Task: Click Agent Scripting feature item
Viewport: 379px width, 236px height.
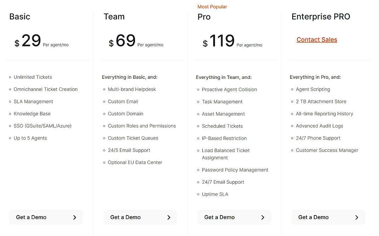Action: click(313, 90)
